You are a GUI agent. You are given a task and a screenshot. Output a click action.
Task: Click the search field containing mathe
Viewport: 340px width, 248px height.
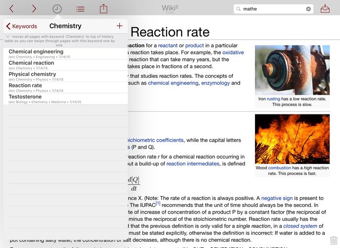click(x=274, y=9)
